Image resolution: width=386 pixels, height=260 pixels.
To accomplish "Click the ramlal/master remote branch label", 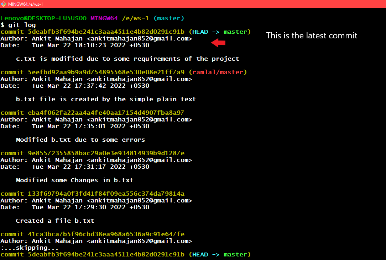I will (218, 72).
